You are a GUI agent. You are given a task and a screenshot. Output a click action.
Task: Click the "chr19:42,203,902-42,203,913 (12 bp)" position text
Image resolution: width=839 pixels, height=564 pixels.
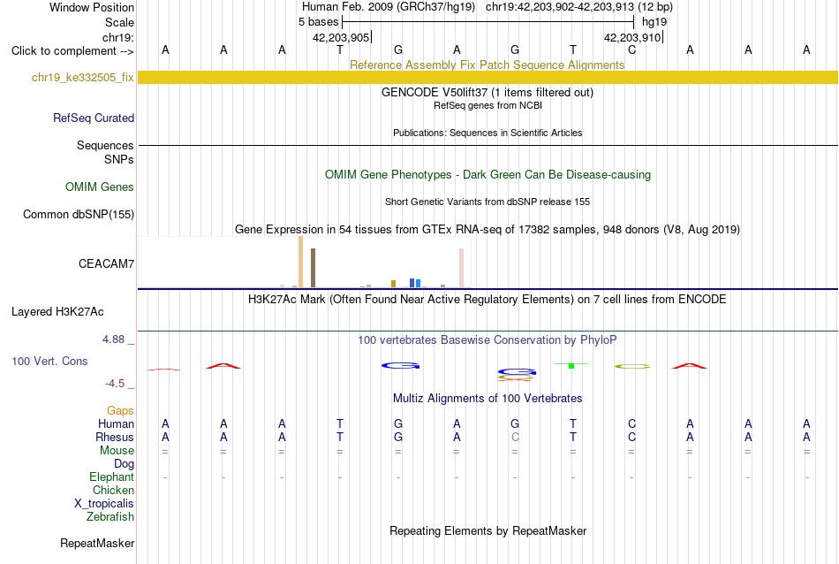point(579,7)
